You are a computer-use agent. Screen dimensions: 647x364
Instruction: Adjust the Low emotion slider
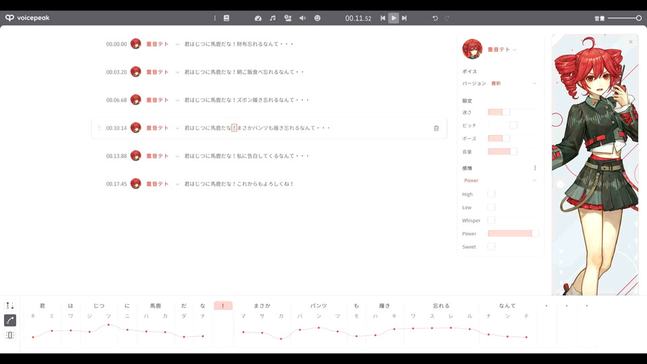pyautogui.click(x=513, y=207)
